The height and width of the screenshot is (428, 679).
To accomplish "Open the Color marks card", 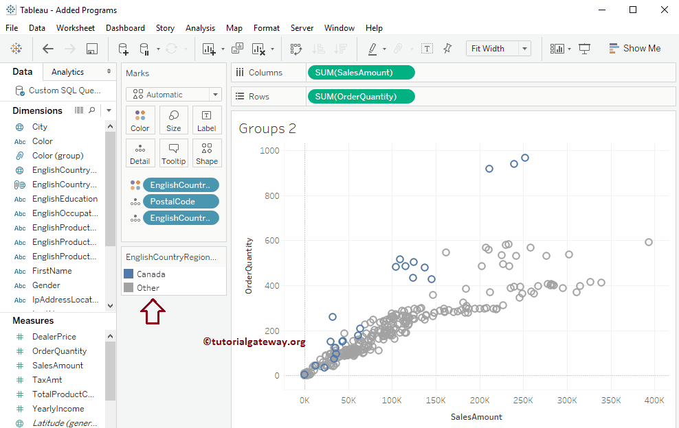I will pyautogui.click(x=140, y=121).
